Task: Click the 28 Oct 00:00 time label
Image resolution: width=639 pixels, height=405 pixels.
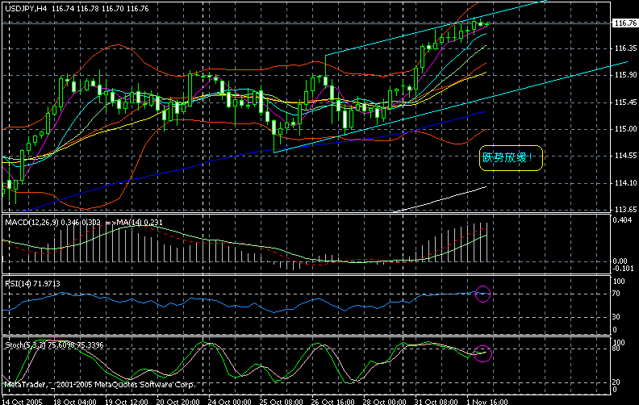Action: tap(384, 402)
